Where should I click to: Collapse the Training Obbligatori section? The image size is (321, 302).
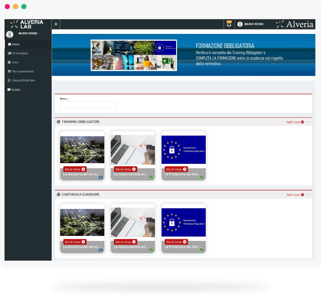click(x=307, y=122)
